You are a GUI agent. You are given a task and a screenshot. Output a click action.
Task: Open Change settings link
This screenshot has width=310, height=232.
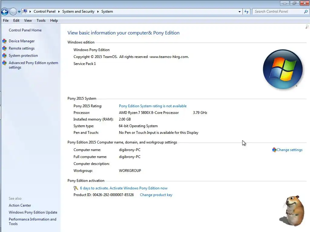click(289, 150)
